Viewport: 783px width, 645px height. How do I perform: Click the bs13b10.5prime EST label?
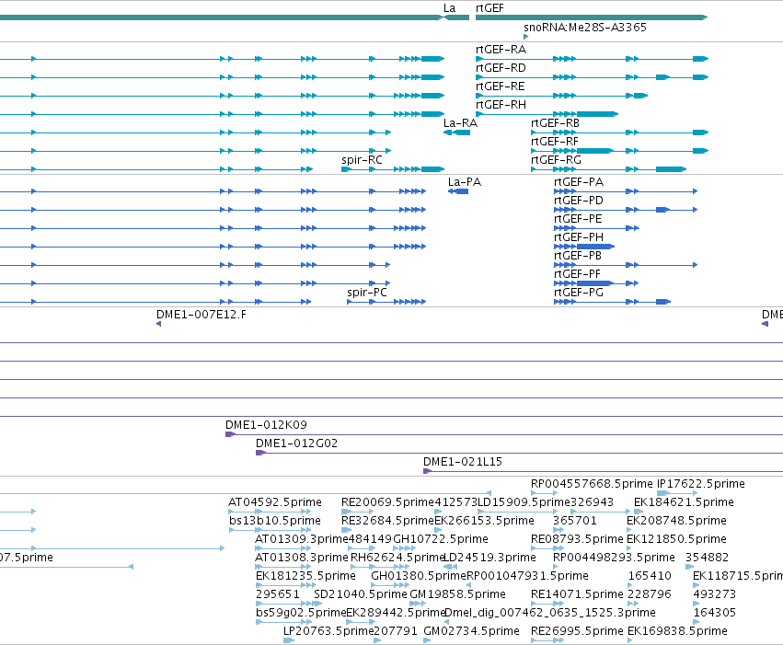pyautogui.click(x=275, y=521)
